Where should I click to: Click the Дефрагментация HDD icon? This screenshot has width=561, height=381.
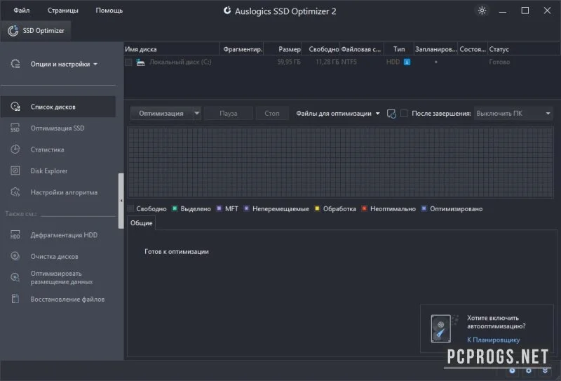coord(15,235)
